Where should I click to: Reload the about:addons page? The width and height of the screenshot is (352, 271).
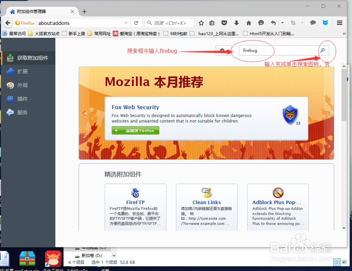point(136,23)
